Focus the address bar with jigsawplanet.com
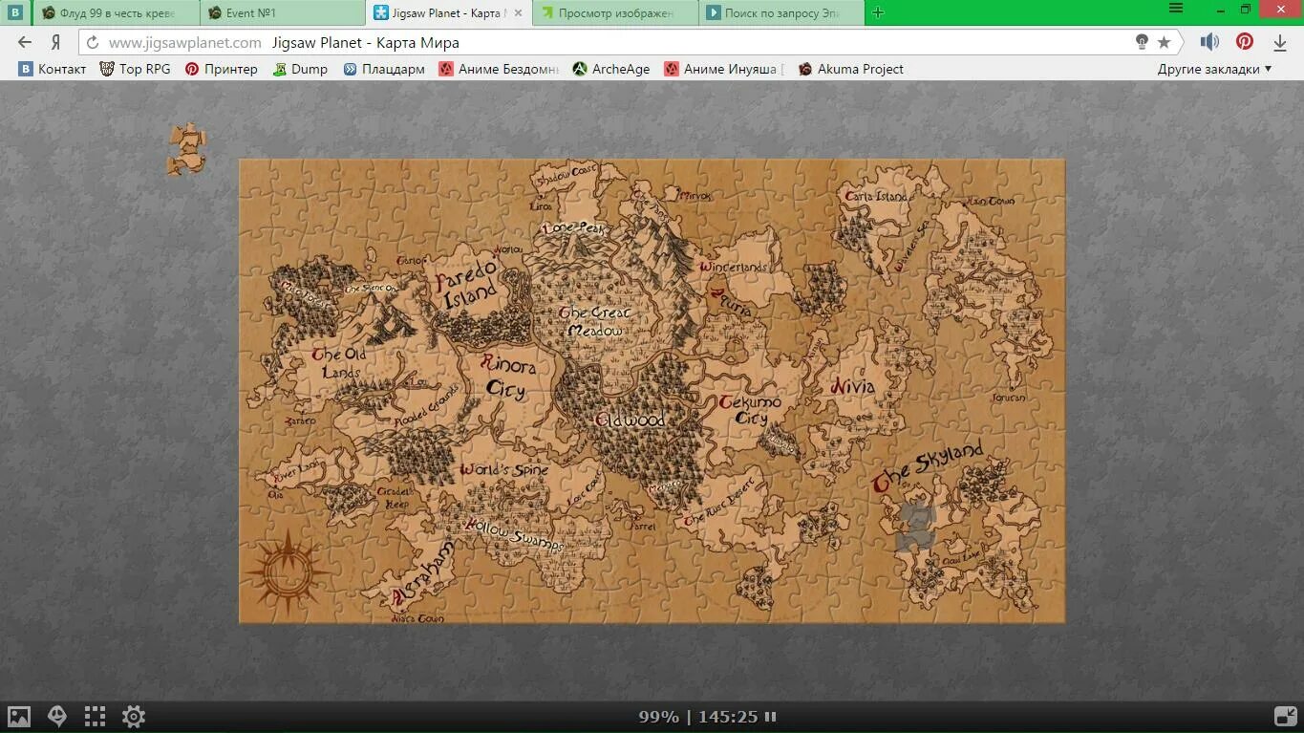The image size is (1304, 733). (x=611, y=42)
